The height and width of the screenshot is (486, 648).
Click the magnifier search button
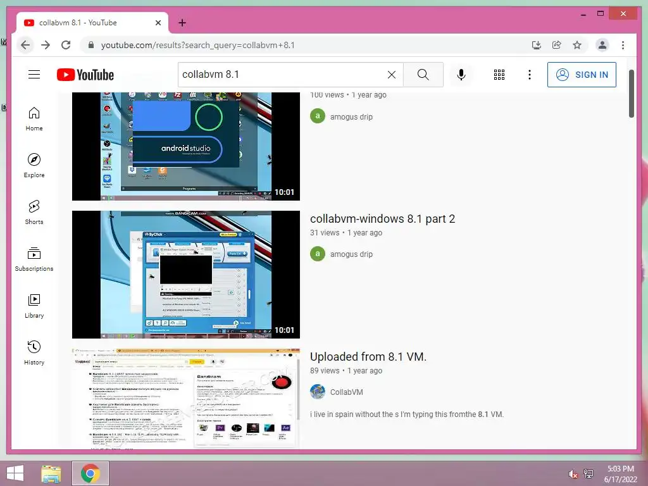[423, 75]
